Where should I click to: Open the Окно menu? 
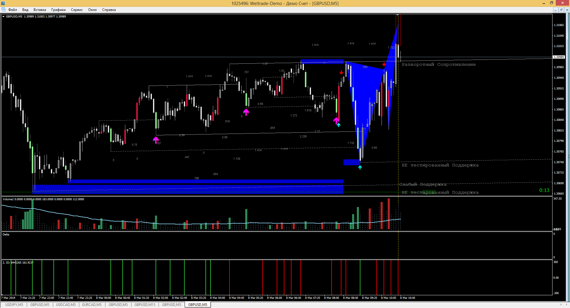pyautogui.click(x=92, y=10)
